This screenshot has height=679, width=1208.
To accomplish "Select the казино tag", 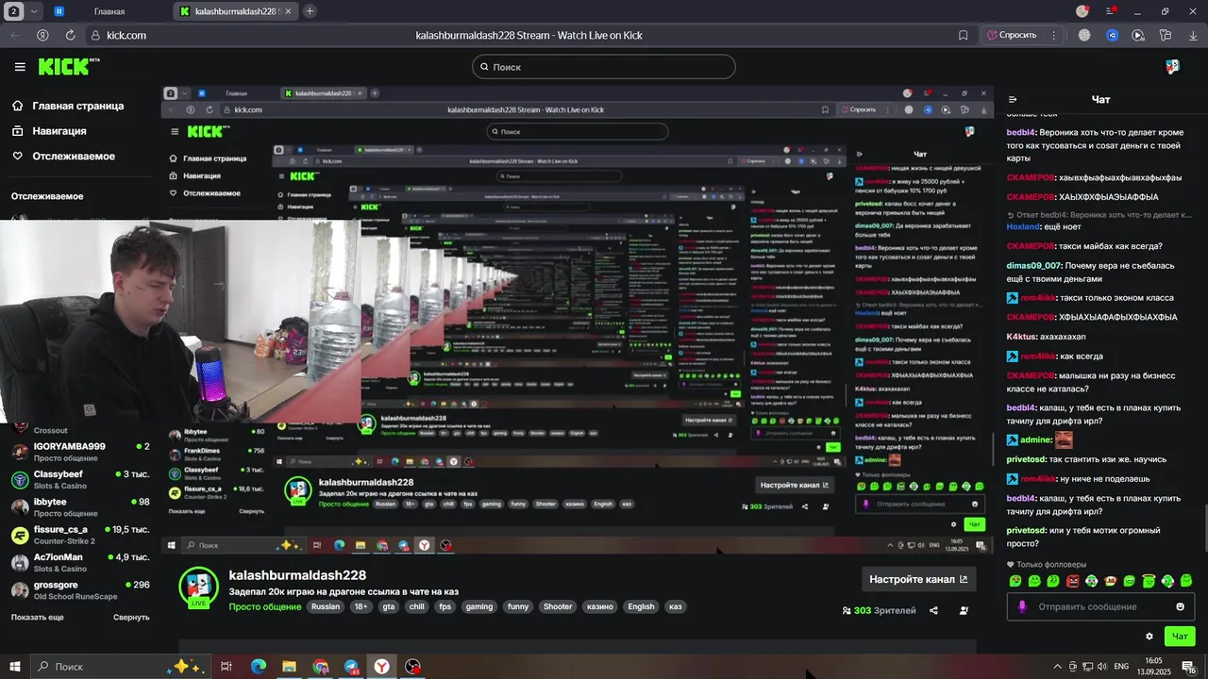I will click(x=599, y=606).
